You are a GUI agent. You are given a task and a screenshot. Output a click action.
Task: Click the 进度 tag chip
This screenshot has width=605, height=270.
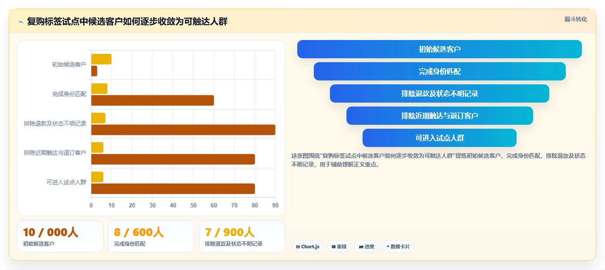pos(366,247)
